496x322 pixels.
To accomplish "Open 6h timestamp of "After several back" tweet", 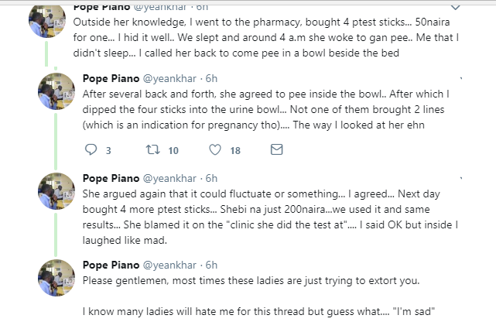I will tap(211, 79).
